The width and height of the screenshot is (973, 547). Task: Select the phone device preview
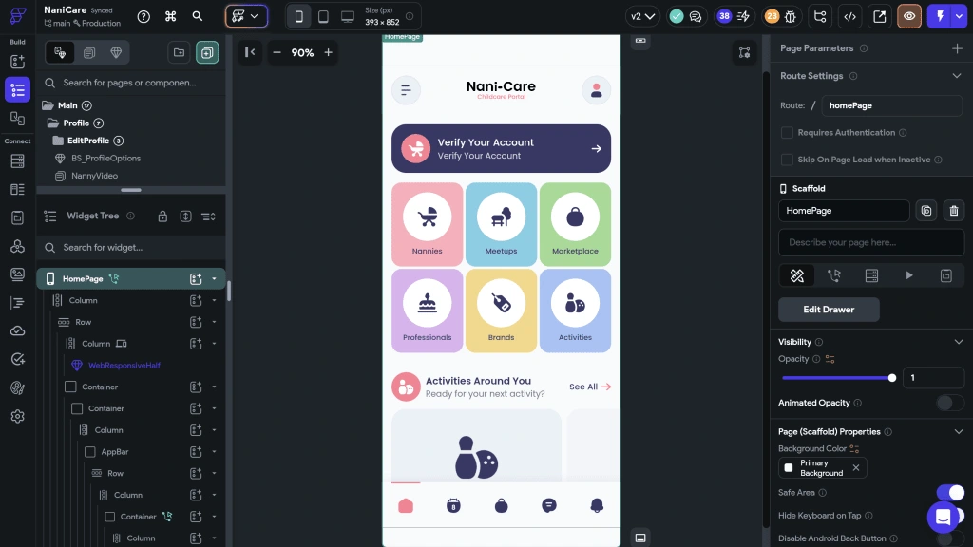[x=299, y=17]
